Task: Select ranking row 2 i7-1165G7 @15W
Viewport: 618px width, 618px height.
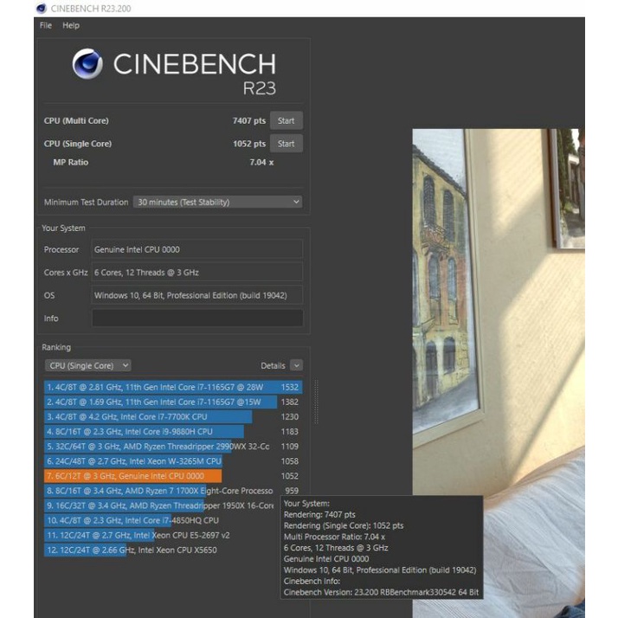Action: [173, 402]
